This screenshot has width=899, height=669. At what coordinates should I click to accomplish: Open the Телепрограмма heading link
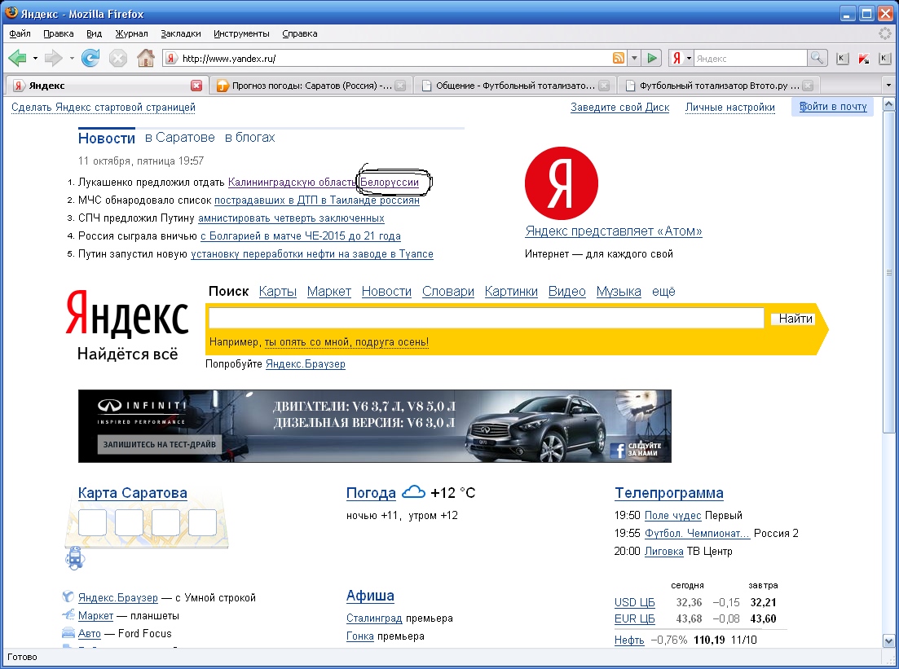[669, 493]
